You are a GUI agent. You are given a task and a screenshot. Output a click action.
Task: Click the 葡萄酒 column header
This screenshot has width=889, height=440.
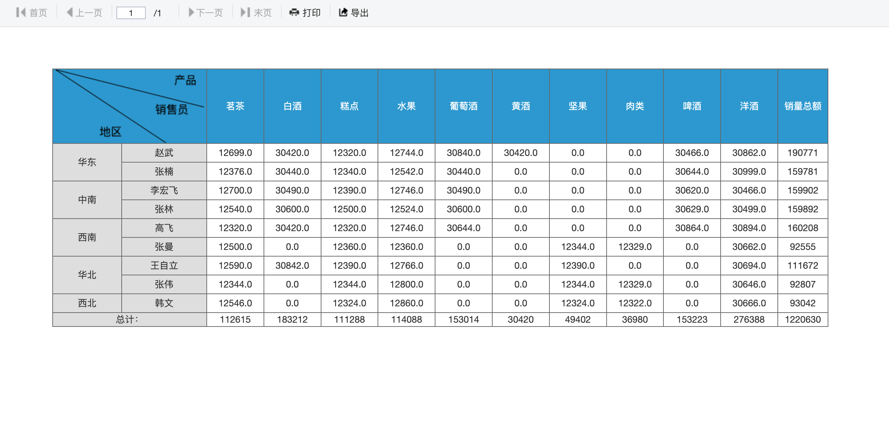click(x=464, y=106)
